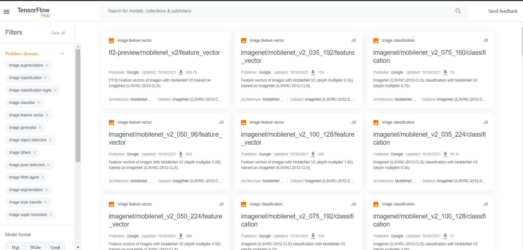Click download icon on tf2-preview/mobilenet_v2 card
This screenshot has height=250, width=523.
181,72
